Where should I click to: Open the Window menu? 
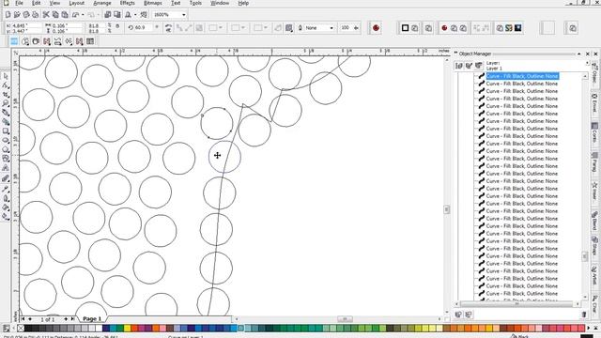220,3
